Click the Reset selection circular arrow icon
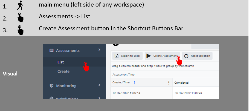This screenshot has height=111, width=249. pos(186,56)
